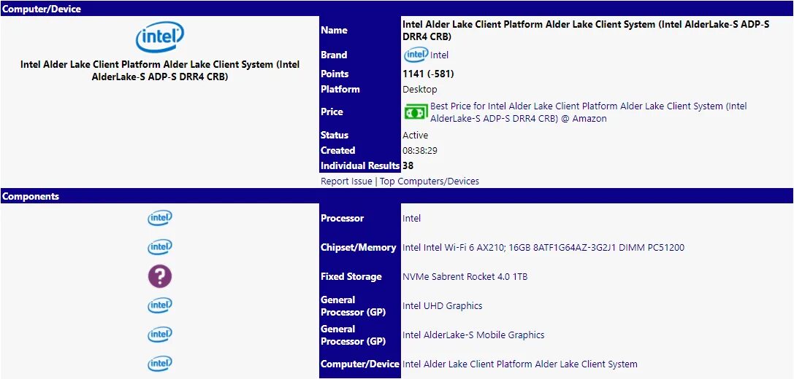794x379 pixels.
Task: Click the Chipset/Memory label cell
Action: 360,248
